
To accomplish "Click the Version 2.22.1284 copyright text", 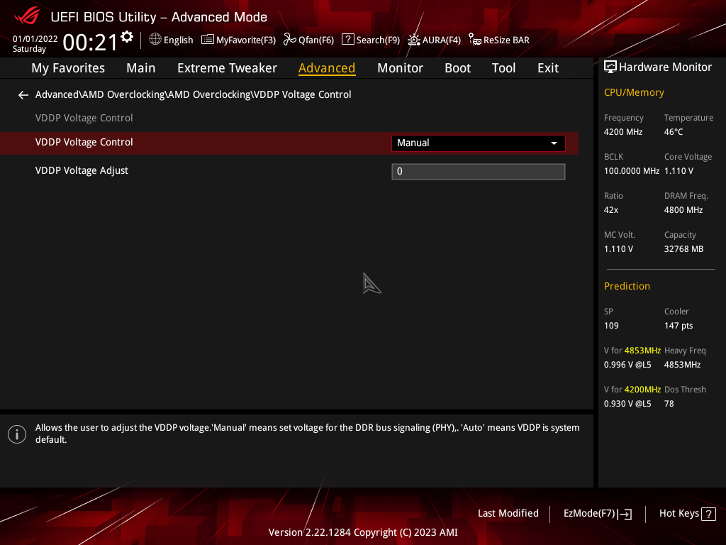I will point(363,532).
